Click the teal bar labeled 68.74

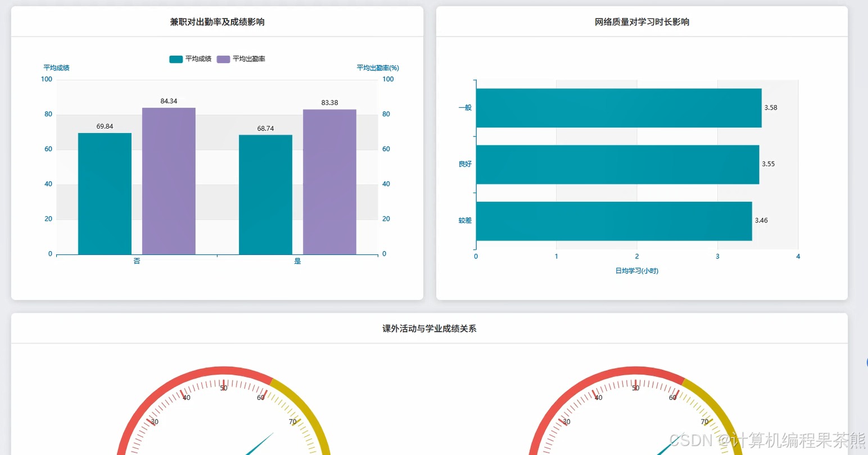tap(265, 194)
